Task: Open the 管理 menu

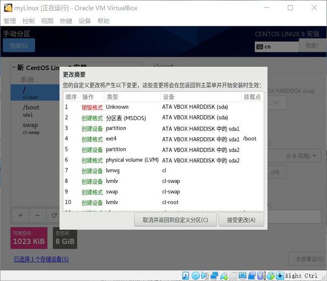Action: coord(10,21)
